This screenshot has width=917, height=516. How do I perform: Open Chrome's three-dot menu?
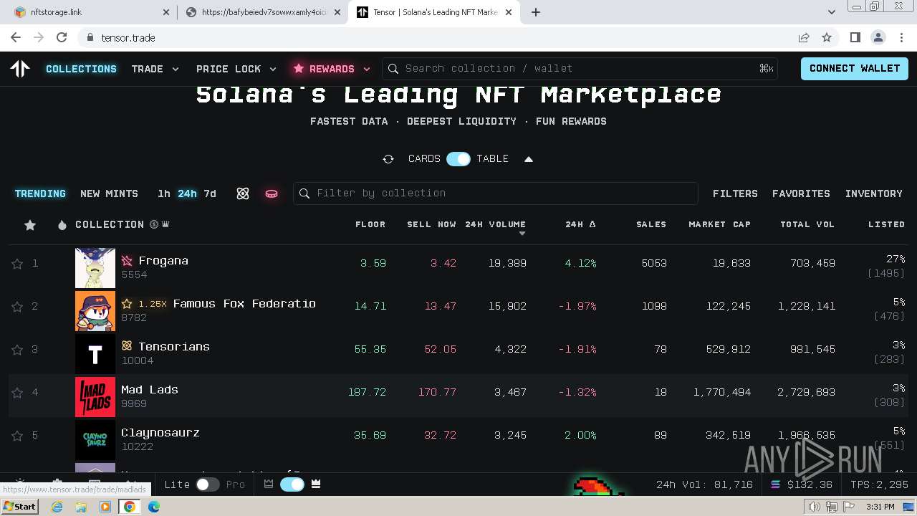pos(901,37)
